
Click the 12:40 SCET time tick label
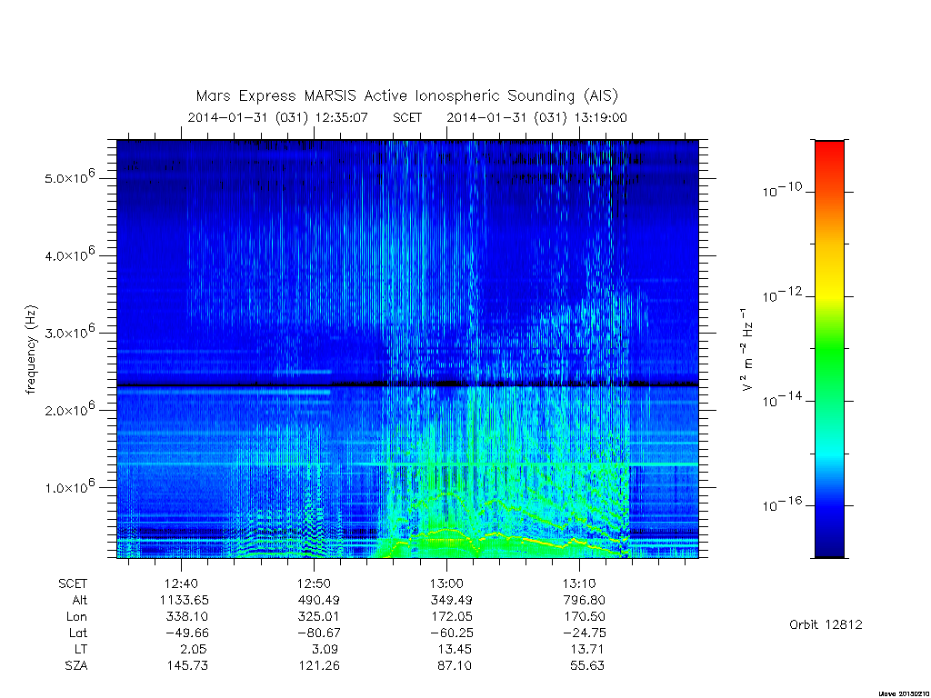181,583
